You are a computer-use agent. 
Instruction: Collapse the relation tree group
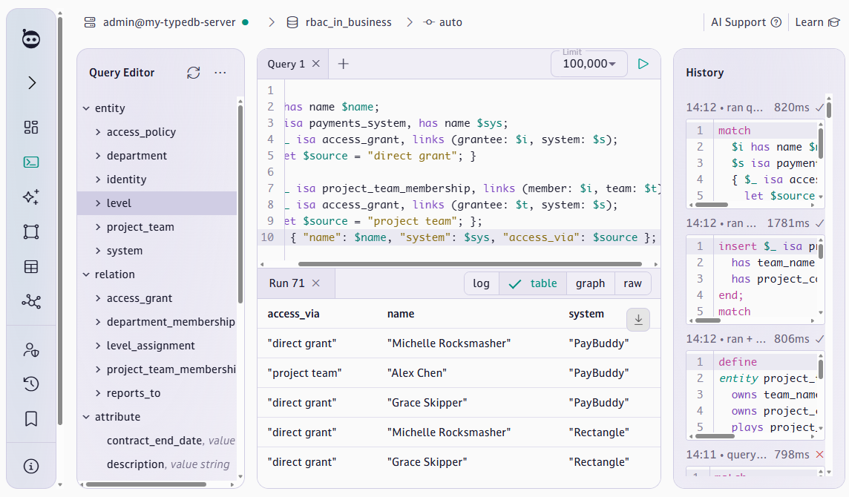click(x=86, y=274)
